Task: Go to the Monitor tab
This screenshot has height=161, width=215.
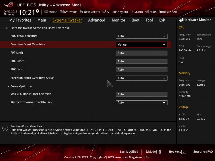Action: click(x=118, y=20)
